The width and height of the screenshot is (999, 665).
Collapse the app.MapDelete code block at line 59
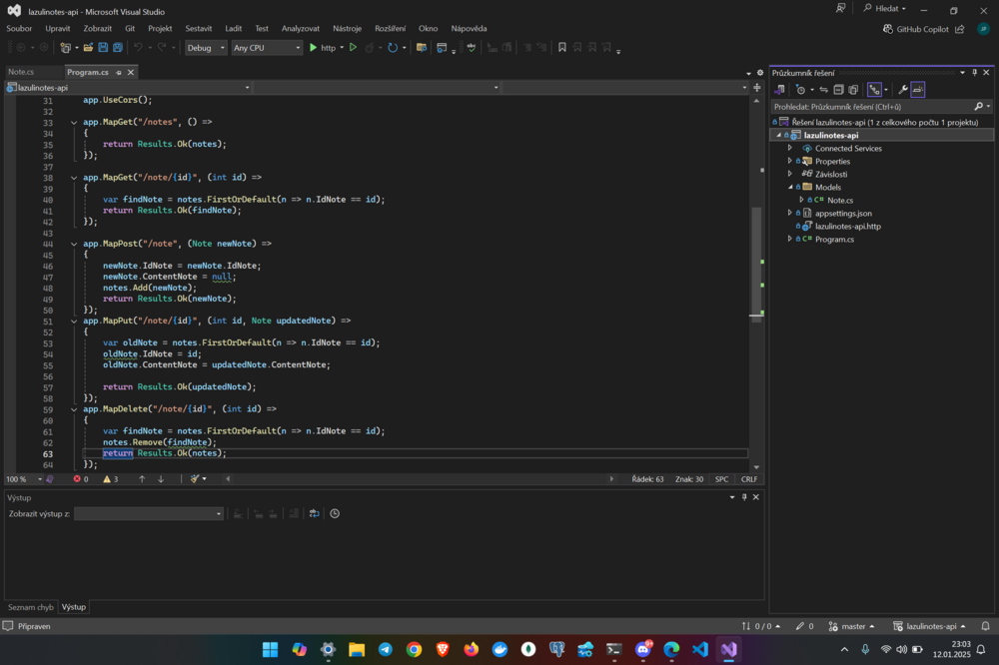(74, 409)
